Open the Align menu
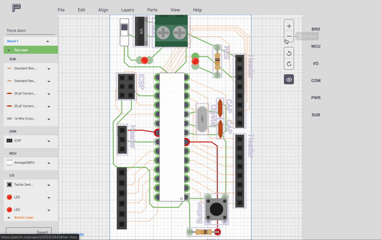The image size is (381, 240). [103, 10]
